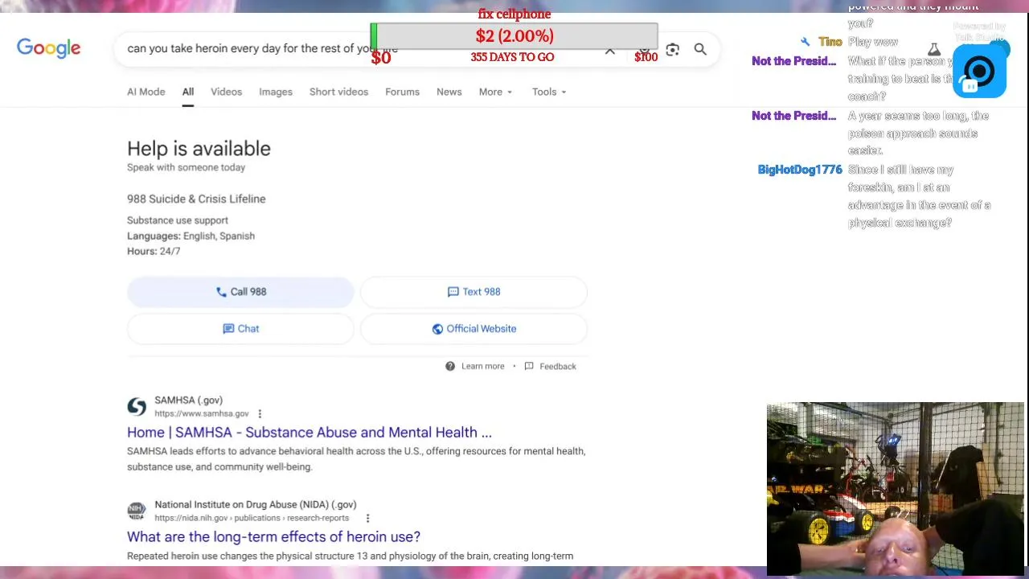Open Home | SAMHSA result link
Screen dimensions: 1029x579
pos(309,433)
